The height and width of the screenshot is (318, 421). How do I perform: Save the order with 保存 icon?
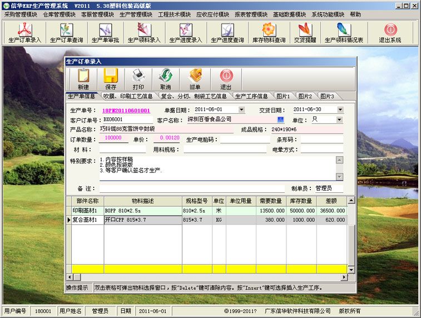111,79
